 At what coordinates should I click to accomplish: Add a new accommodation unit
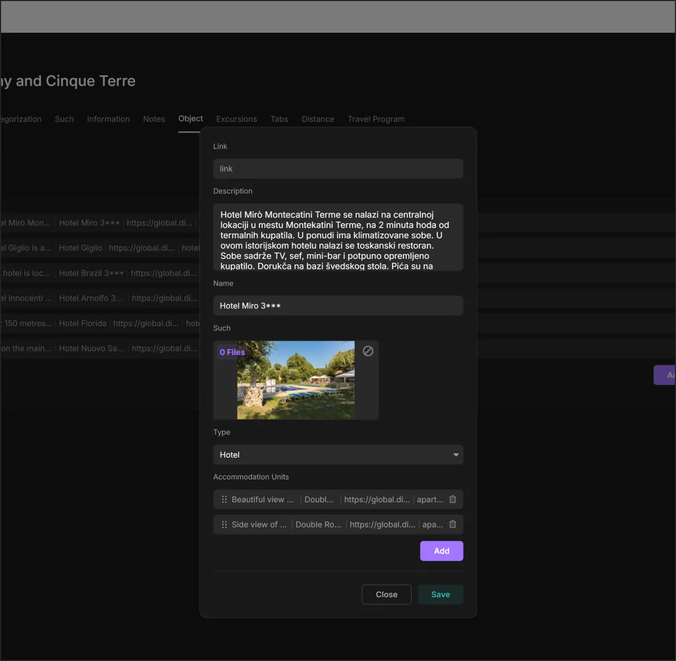(x=442, y=551)
